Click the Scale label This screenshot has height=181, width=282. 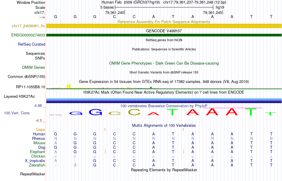click(40, 8)
